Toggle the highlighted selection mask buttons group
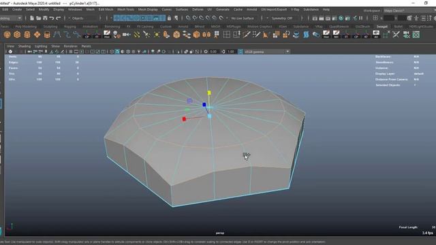 point(139,18)
